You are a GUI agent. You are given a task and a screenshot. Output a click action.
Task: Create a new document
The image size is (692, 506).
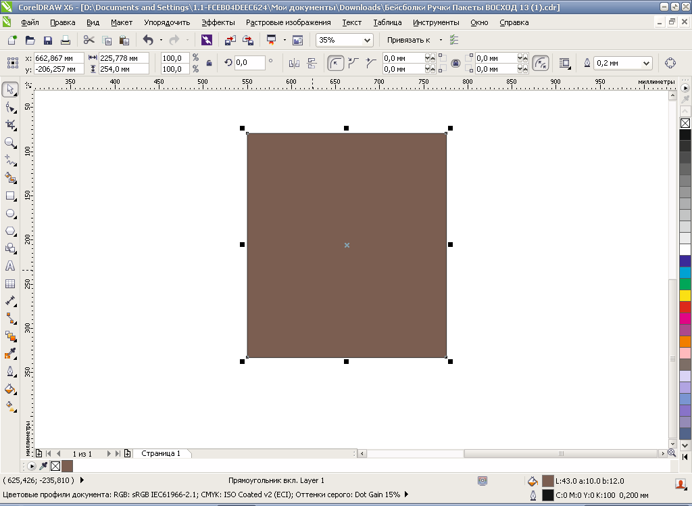click(12, 40)
